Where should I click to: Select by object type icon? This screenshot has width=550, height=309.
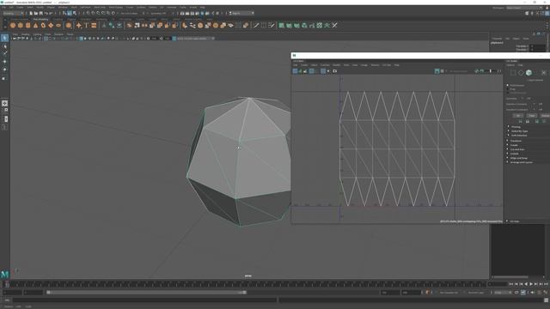[70, 13]
